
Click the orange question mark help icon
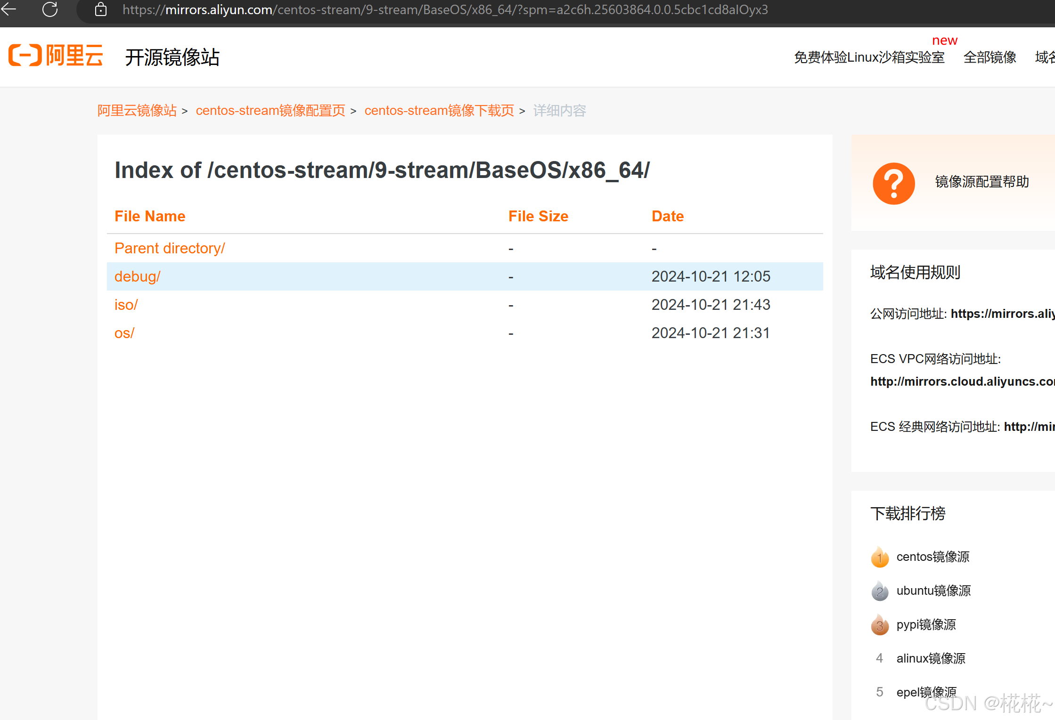point(893,183)
